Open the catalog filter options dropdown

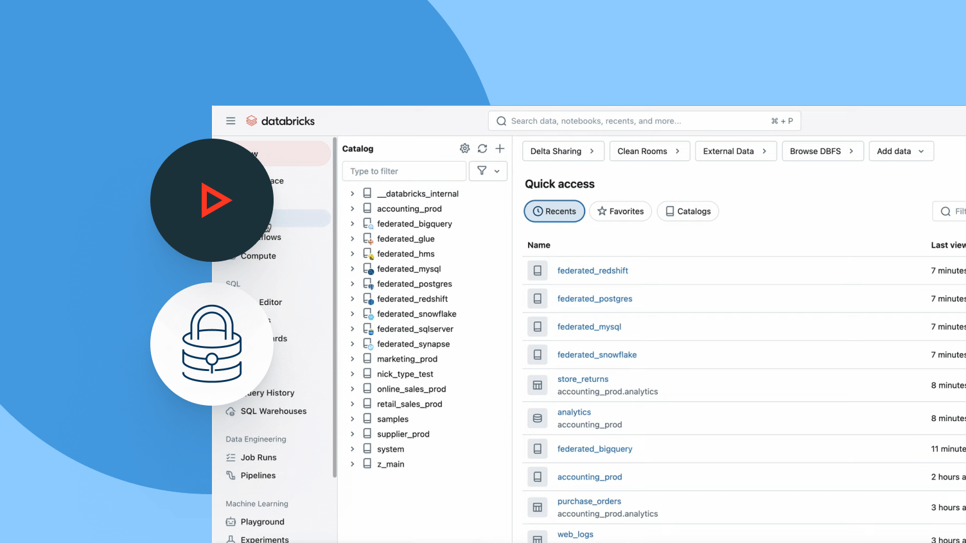[488, 171]
